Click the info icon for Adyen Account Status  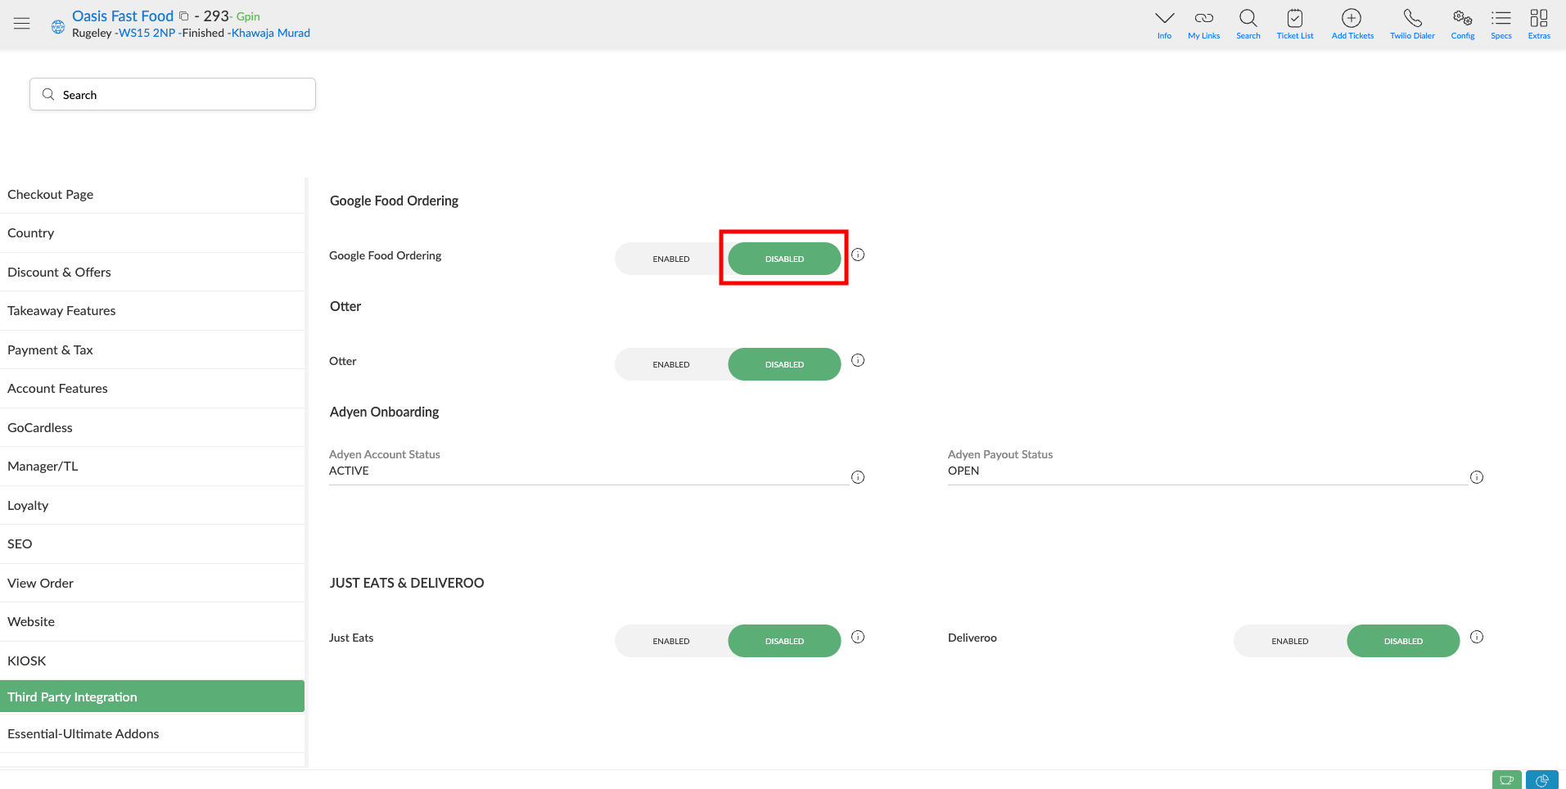pos(858,477)
